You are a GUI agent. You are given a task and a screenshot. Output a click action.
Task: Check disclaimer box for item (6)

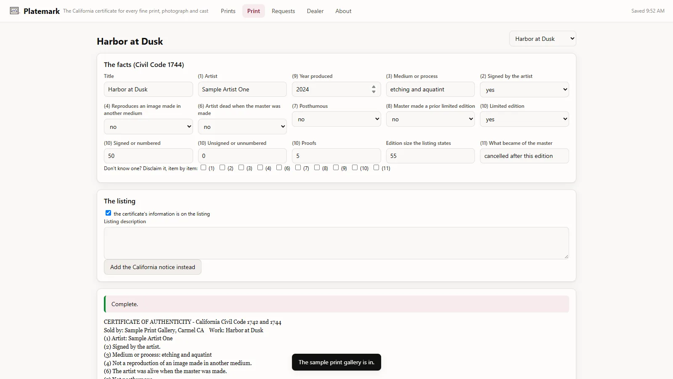pyautogui.click(x=279, y=168)
